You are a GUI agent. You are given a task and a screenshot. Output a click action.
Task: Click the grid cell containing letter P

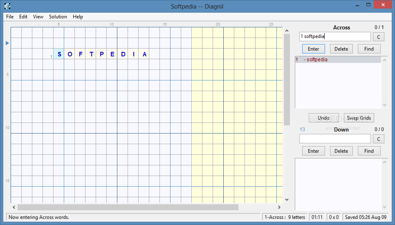[101, 54]
